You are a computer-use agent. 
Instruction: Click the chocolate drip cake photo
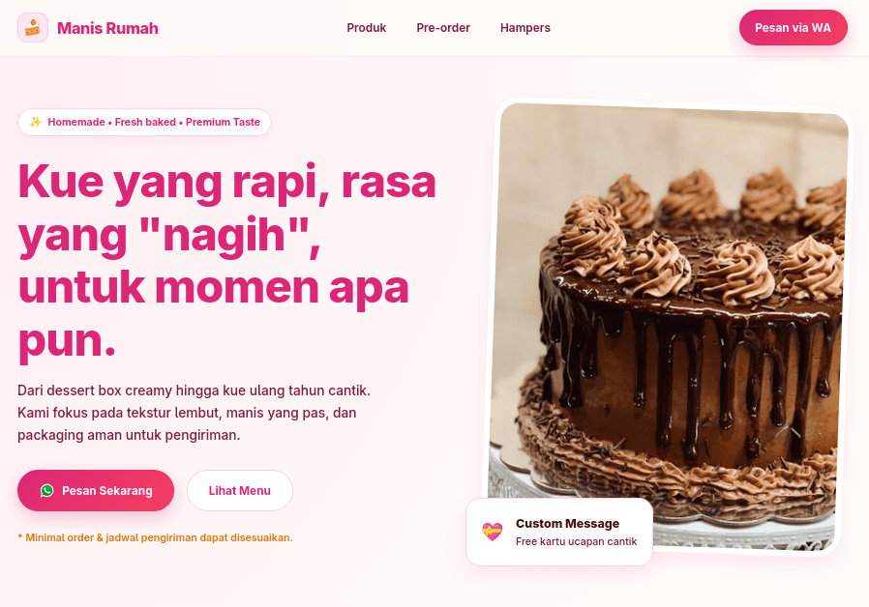[669, 327]
